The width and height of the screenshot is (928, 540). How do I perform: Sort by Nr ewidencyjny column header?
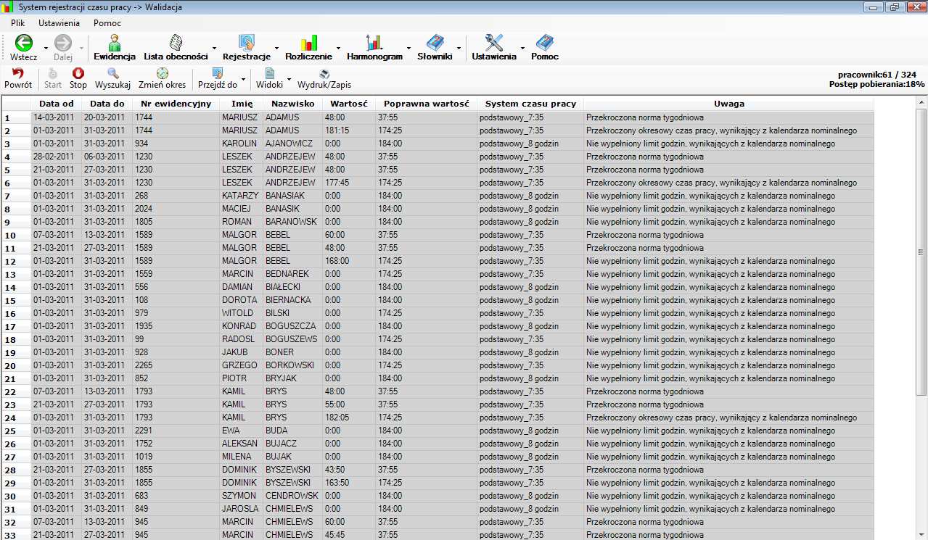(x=176, y=104)
